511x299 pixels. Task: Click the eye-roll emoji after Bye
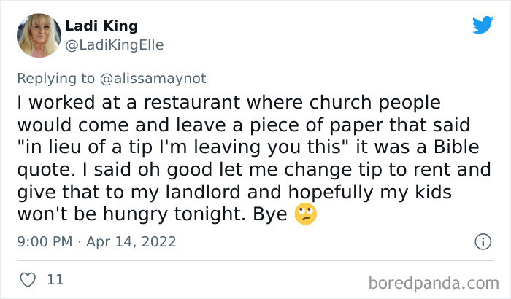pos(305,214)
